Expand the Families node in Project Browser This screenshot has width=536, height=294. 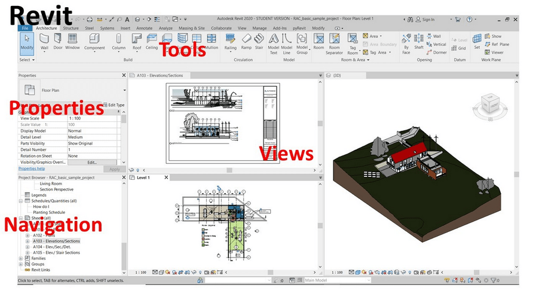[x=22, y=258]
